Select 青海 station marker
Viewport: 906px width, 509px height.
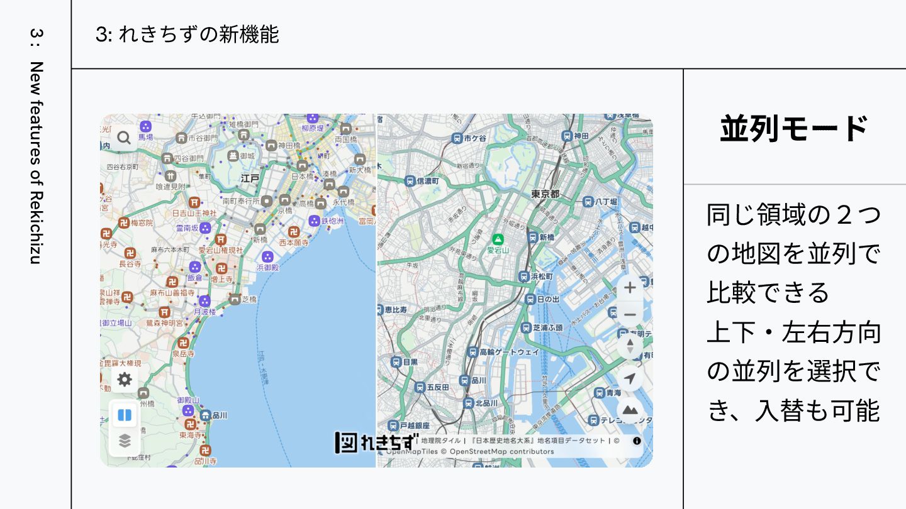point(599,392)
